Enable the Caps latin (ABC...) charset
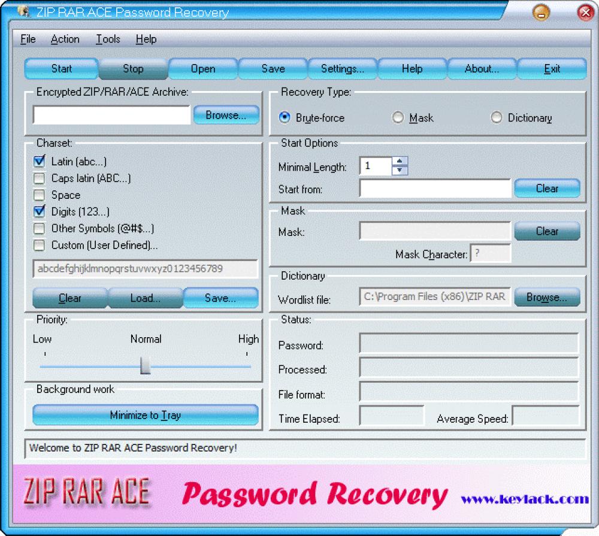 click(x=39, y=178)
